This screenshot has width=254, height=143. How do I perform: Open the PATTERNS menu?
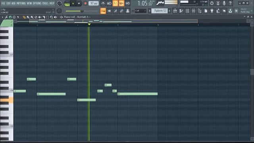tap(21, 3)
